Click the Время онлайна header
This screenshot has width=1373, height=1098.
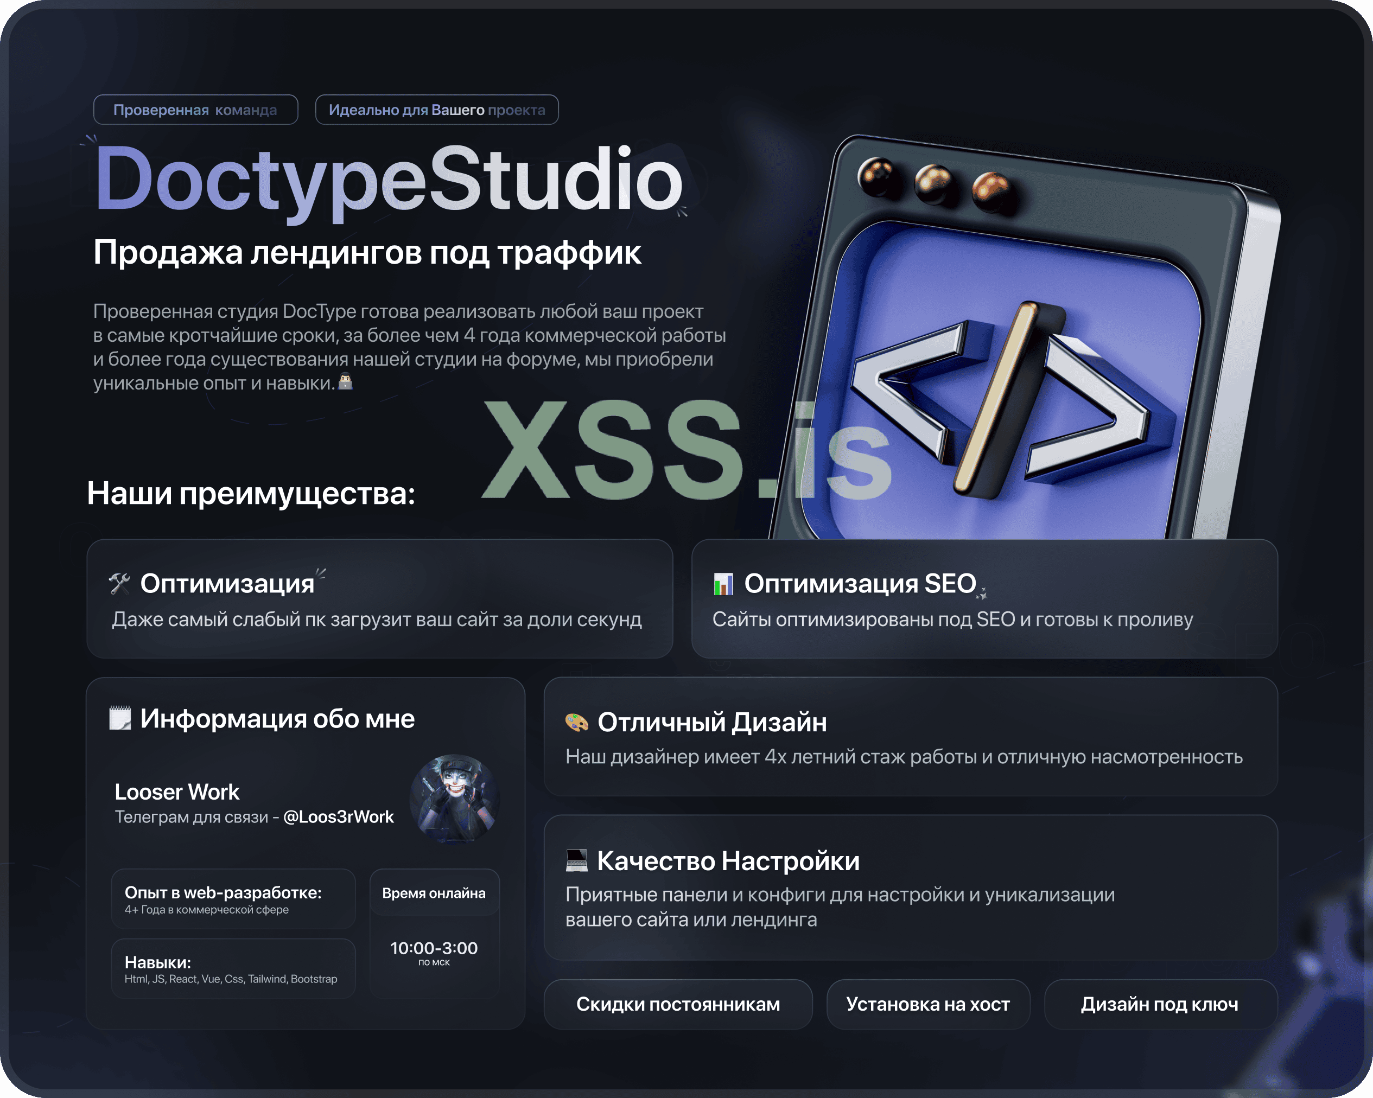pos(434,893)
